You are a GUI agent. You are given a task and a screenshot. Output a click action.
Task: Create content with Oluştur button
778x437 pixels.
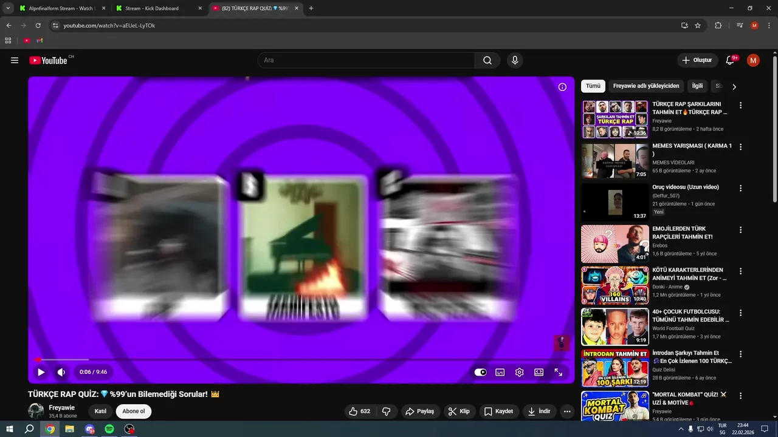coord(697,60)
